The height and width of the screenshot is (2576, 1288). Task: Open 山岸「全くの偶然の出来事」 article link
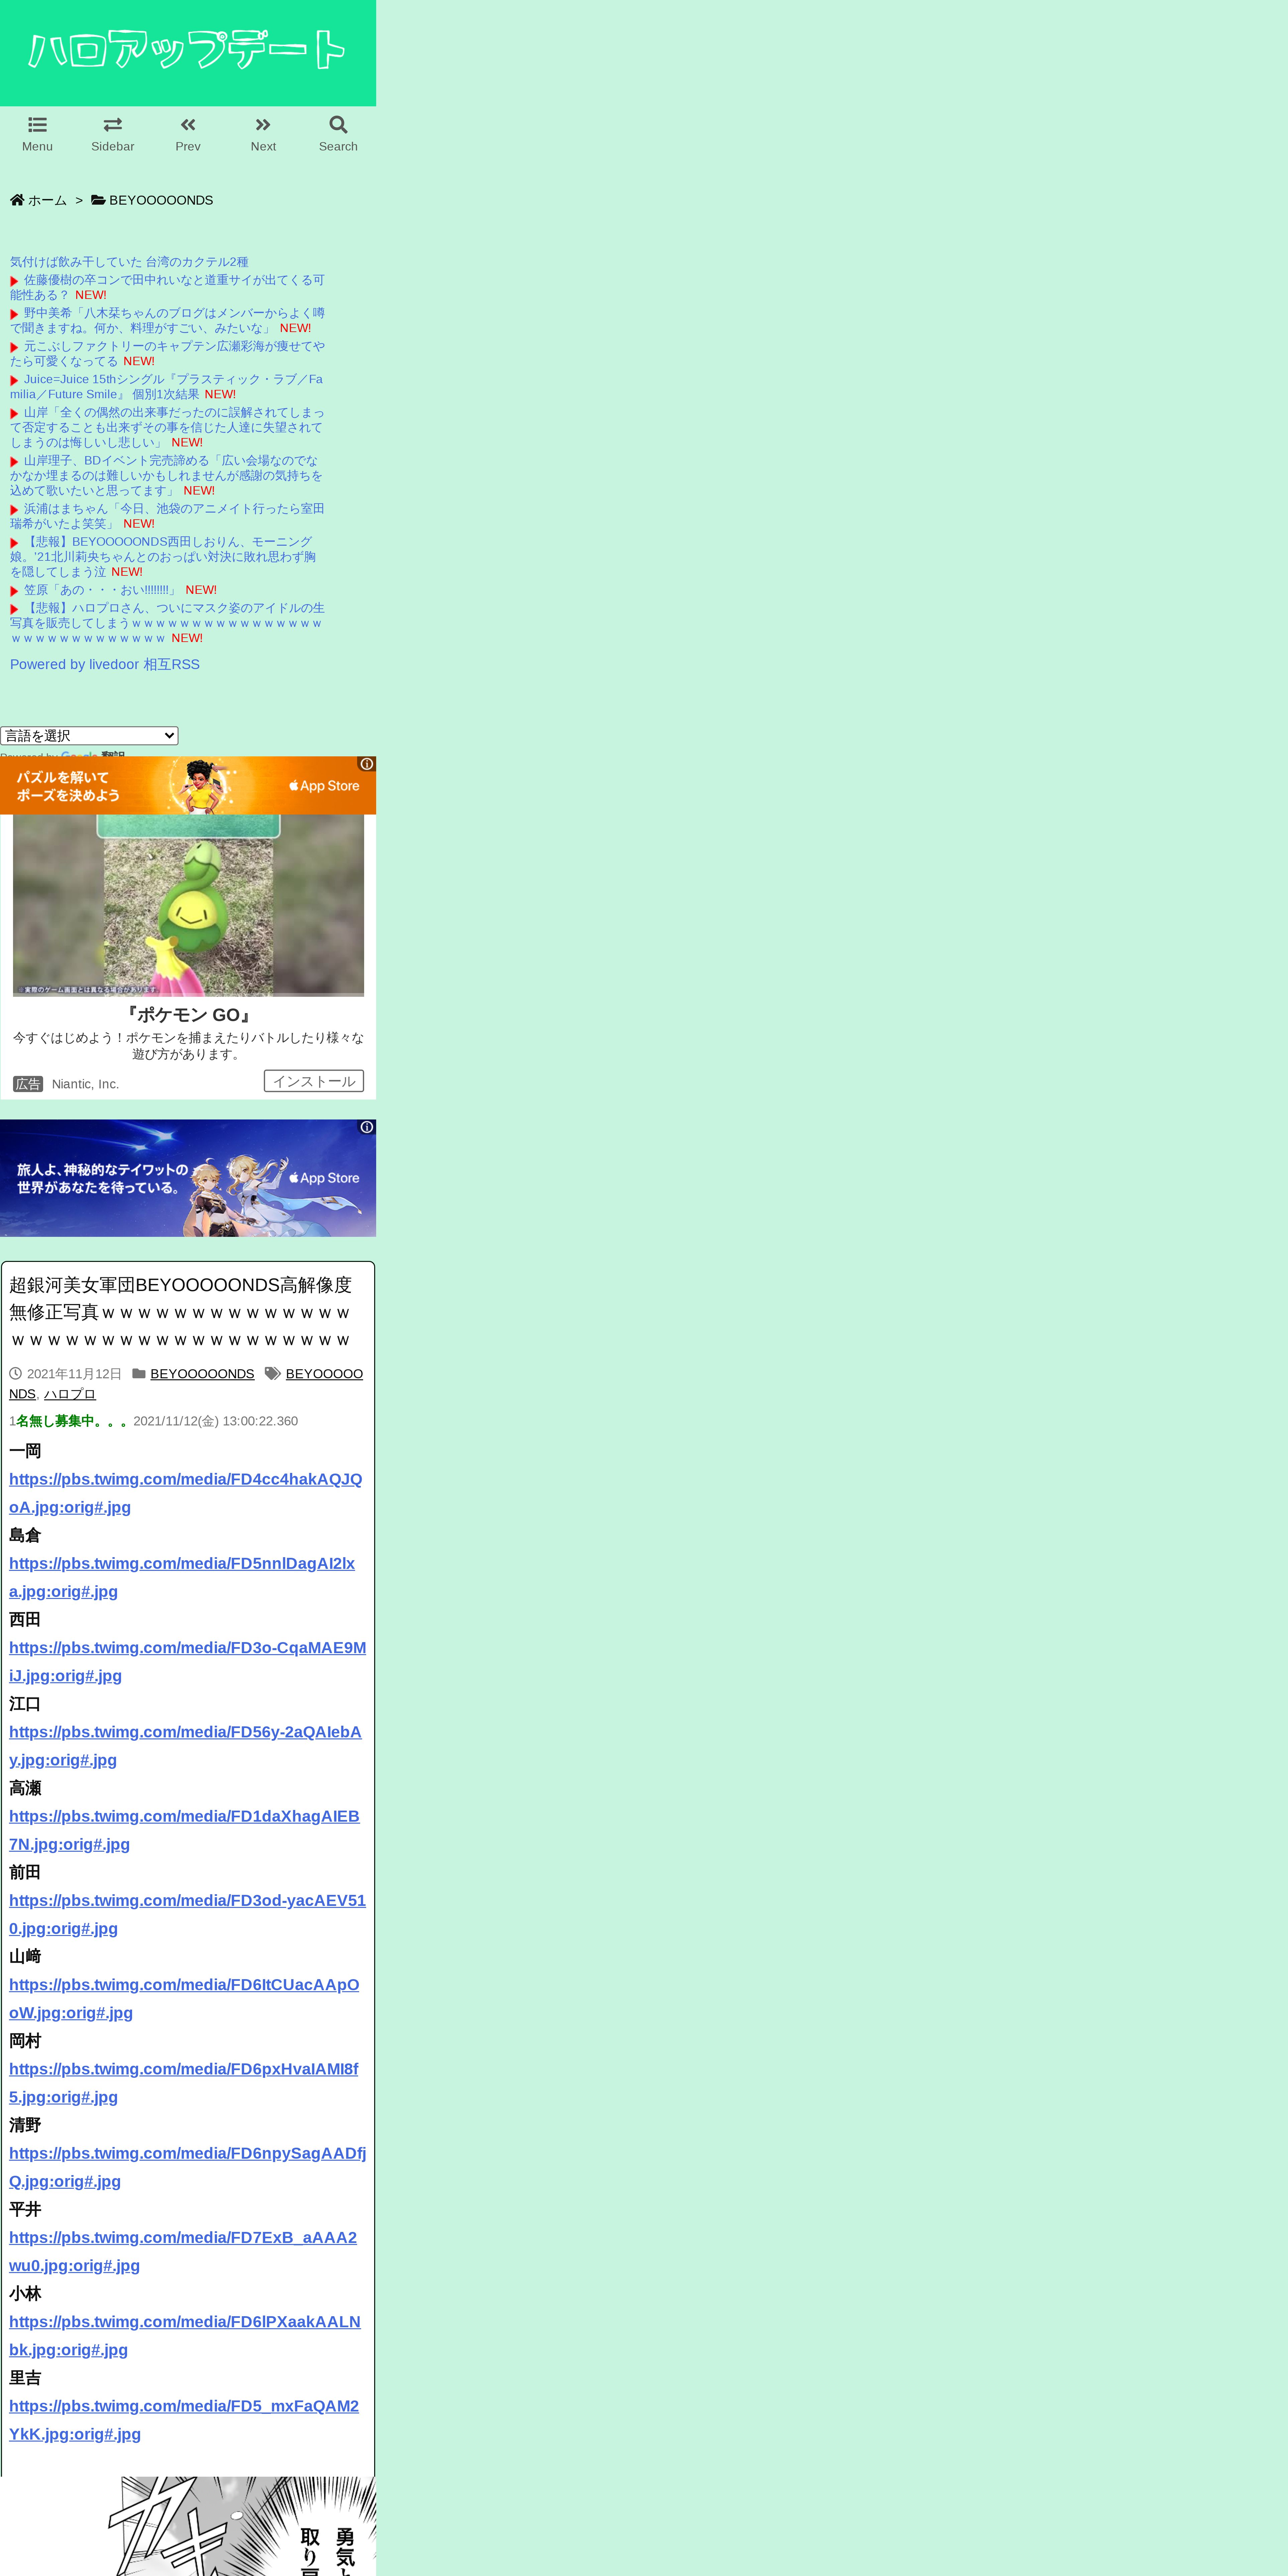coord(167,427)
